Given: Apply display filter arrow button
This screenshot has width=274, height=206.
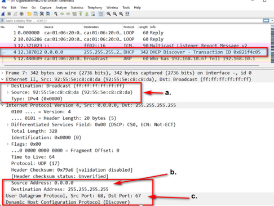Looking at the screenshot, I should pos(266,20).
